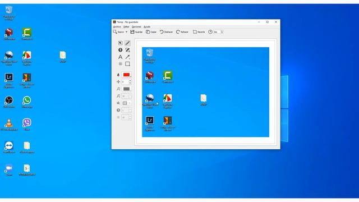This screenshot has height=202, width=359.
Task: Click Rehacer to redo
Action: (182, 32)
